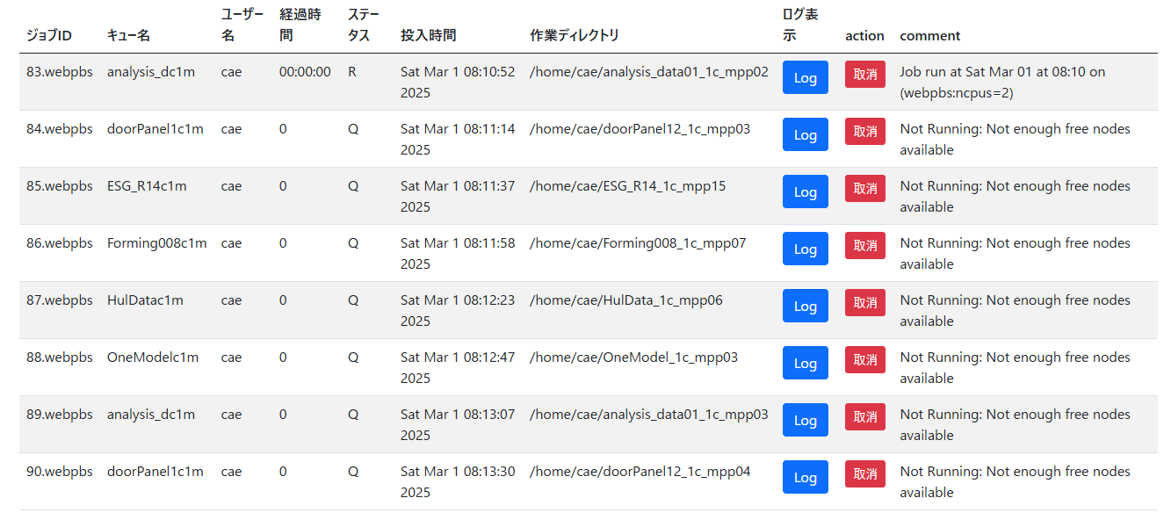View Log of job 85.webpbs ESG_R14c1m
The height and width of the screenshot is (520, 1164).
pyautogui.click(x=805, y=191)
